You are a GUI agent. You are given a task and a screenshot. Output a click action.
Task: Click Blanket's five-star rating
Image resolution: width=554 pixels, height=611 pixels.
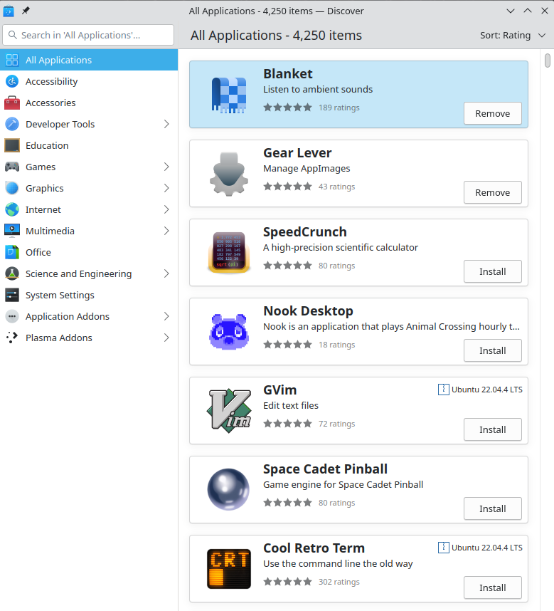coord(287,107)
